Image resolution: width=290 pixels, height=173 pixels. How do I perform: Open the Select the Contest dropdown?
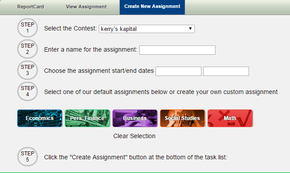tap(147, 29)
